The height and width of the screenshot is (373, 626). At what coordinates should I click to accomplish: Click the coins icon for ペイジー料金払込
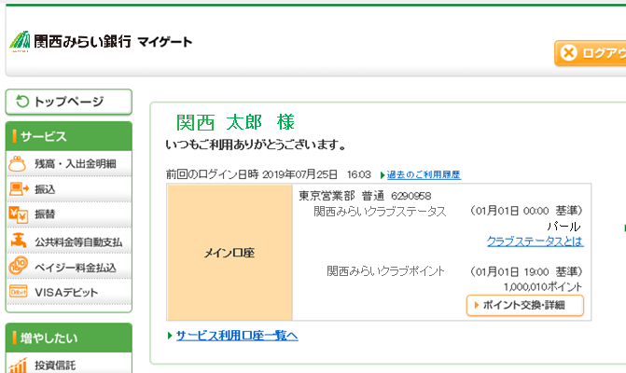(x=19, y=266)
